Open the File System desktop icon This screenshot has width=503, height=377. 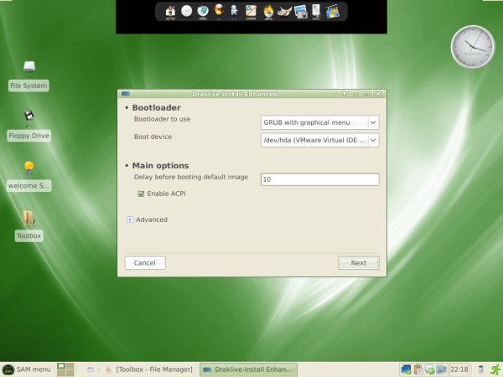tap(29, 66)
